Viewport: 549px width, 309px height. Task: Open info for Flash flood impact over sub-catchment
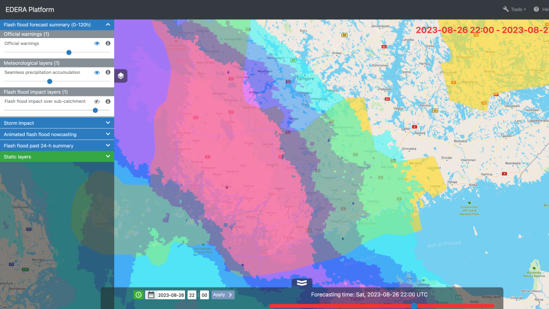tap(108, 101)
